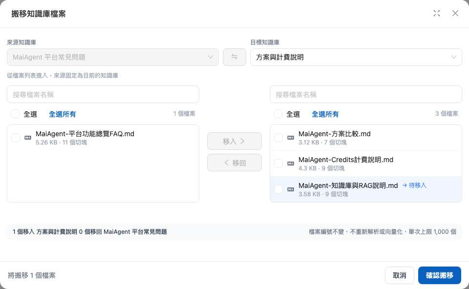Focus the target file search field
469x289 pixels.
(366, 94)
